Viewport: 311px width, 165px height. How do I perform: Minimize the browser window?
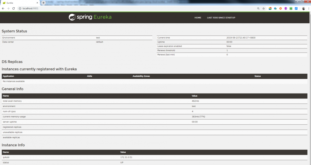(x=297, y=1)
